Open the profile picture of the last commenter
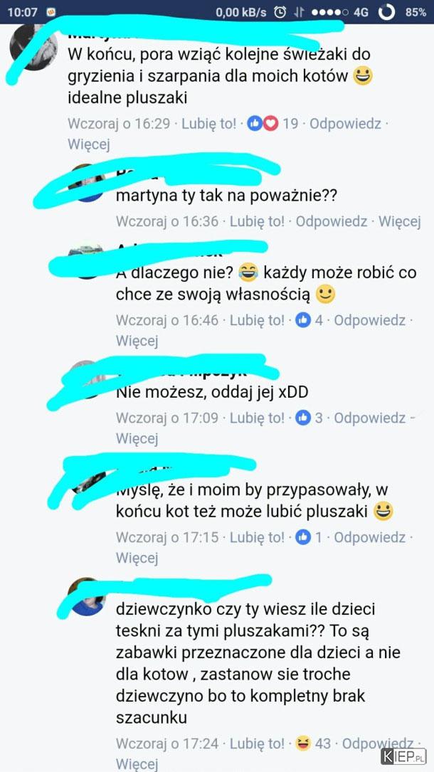Viewport: 434px width, 772px height. [x=87, y=597]
